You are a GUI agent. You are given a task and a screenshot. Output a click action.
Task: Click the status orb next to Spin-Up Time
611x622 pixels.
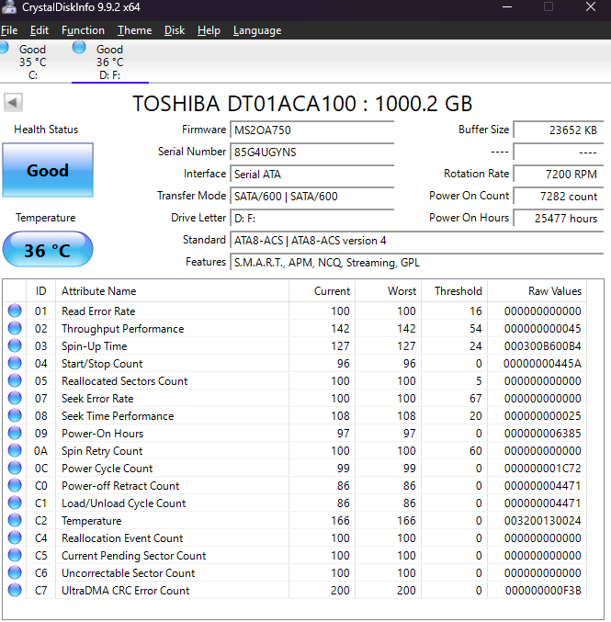15,345
